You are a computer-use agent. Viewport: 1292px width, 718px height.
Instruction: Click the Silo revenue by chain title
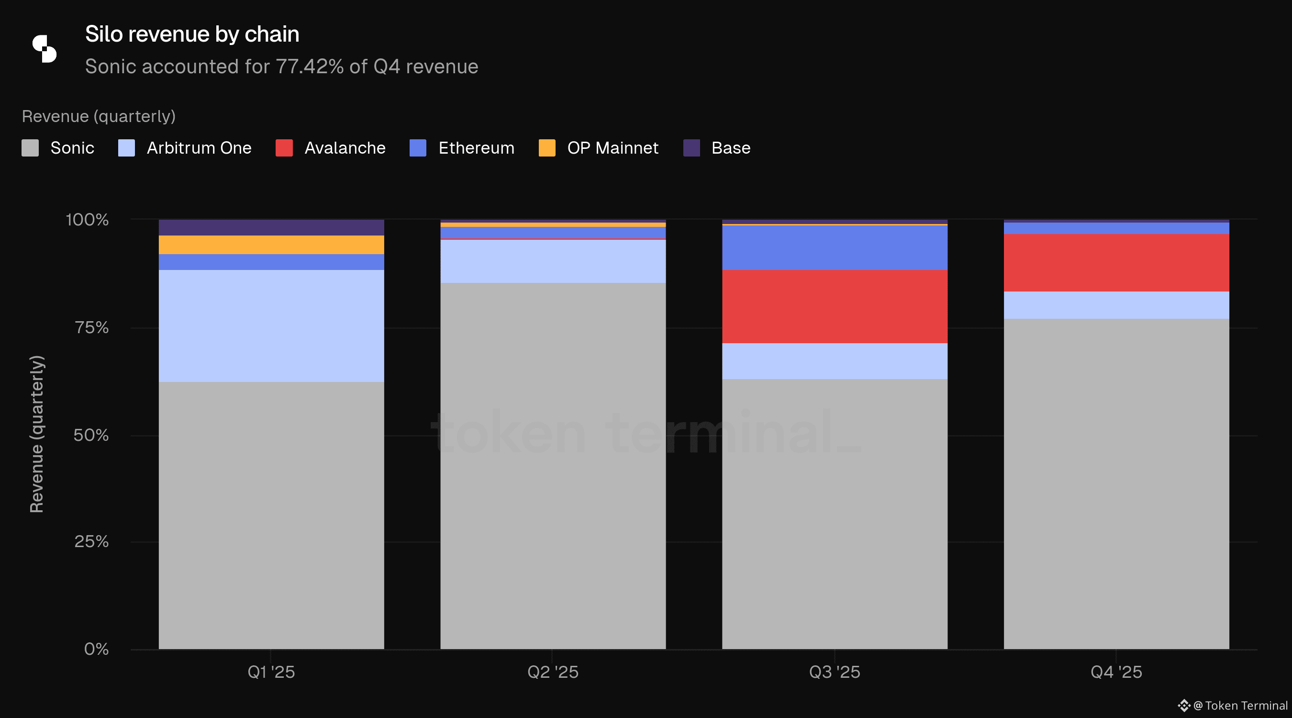192,34
